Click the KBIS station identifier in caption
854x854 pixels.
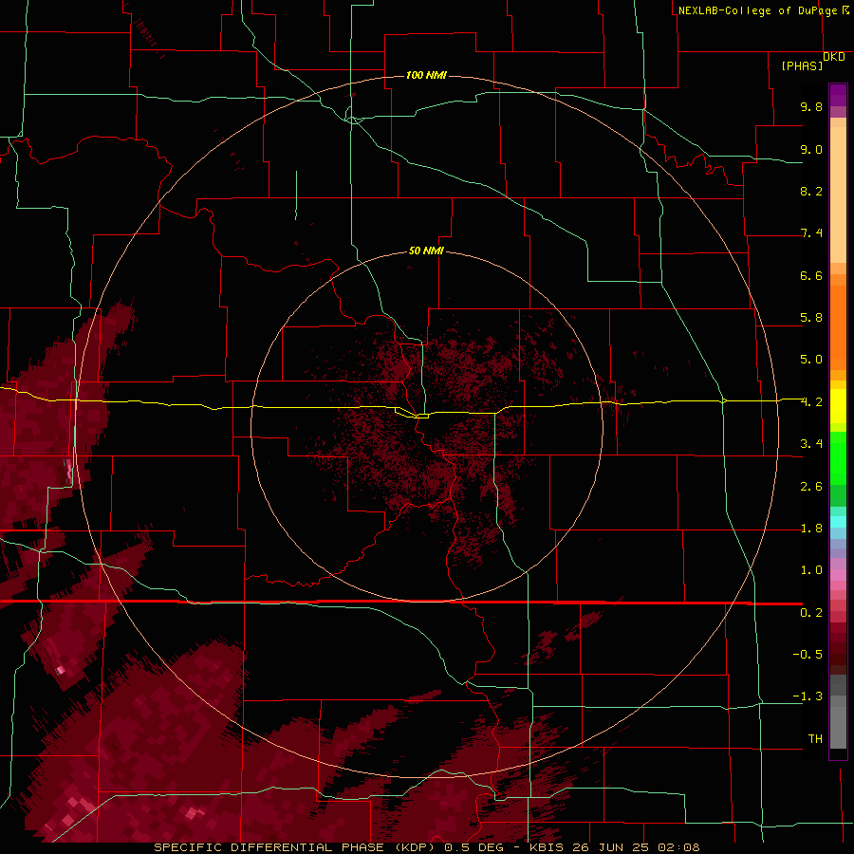(547, 847)
